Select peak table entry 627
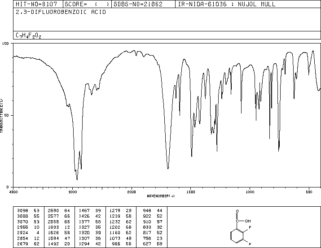321x248 pixels. (x=153, y=244)
